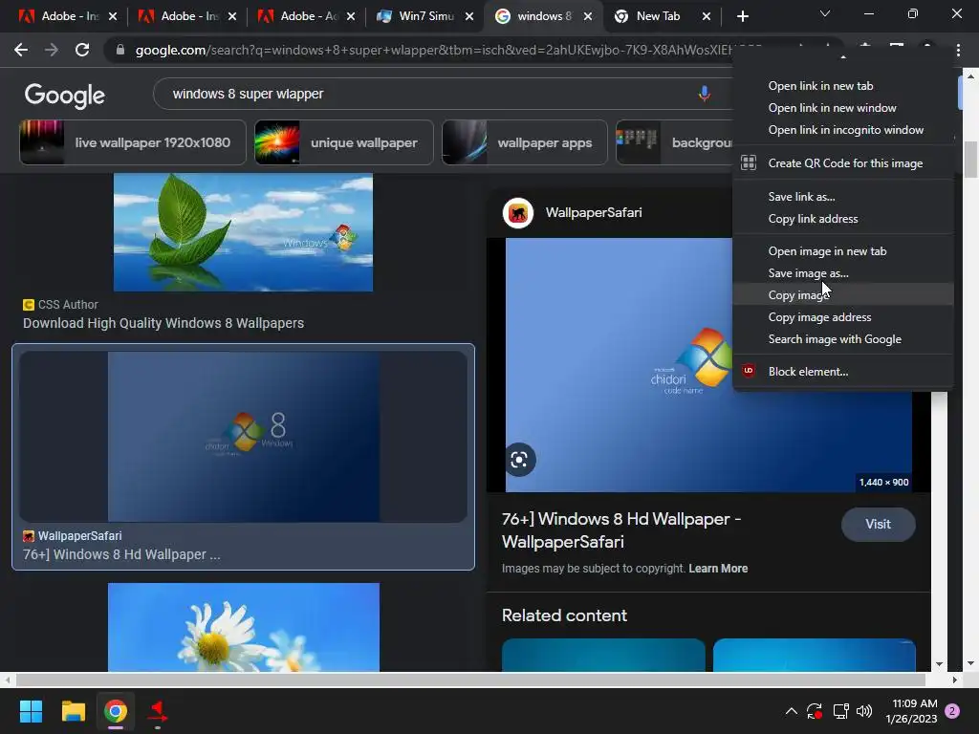
Task: Choose Search image with Google
Action: pyautogui.click(x=843, y=339)
